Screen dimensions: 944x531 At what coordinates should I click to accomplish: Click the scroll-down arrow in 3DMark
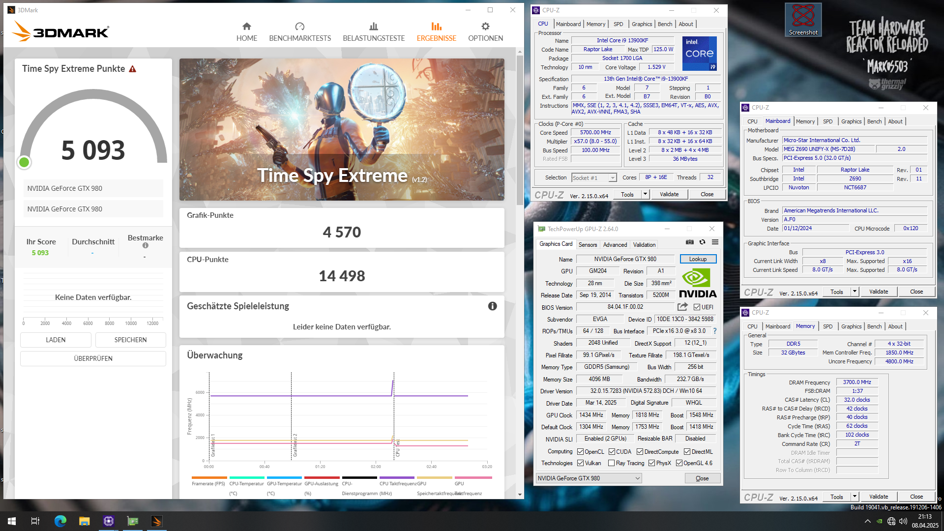(x=520, y=494)
